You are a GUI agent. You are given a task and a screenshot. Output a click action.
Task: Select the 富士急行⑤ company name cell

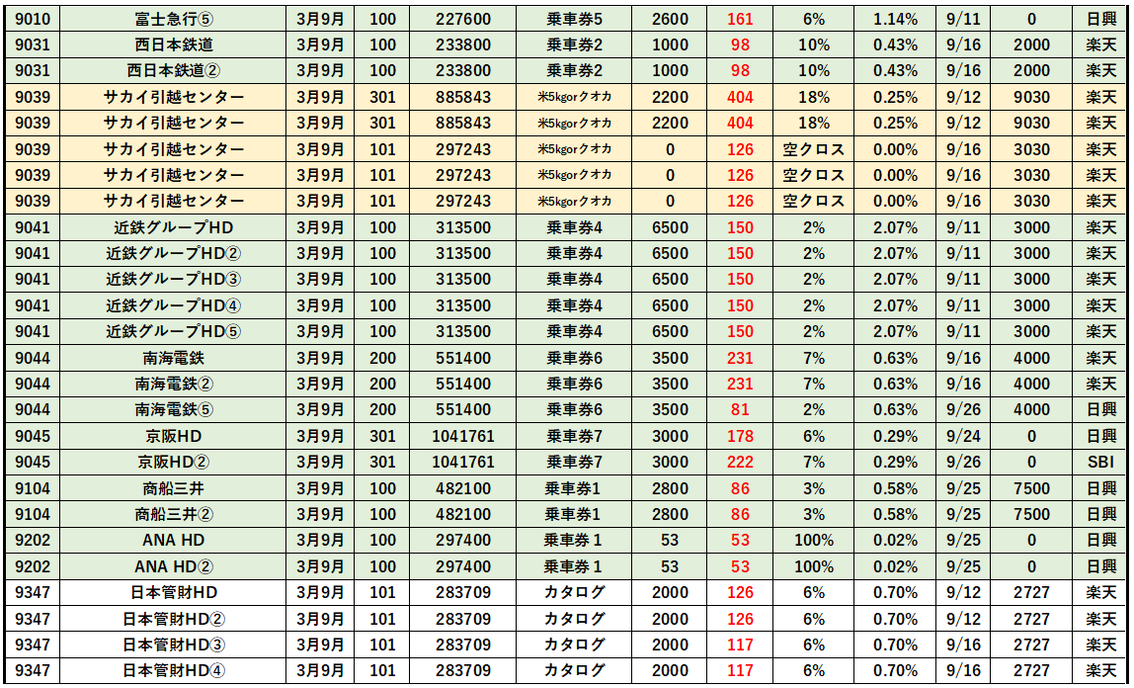pos(174,19)
